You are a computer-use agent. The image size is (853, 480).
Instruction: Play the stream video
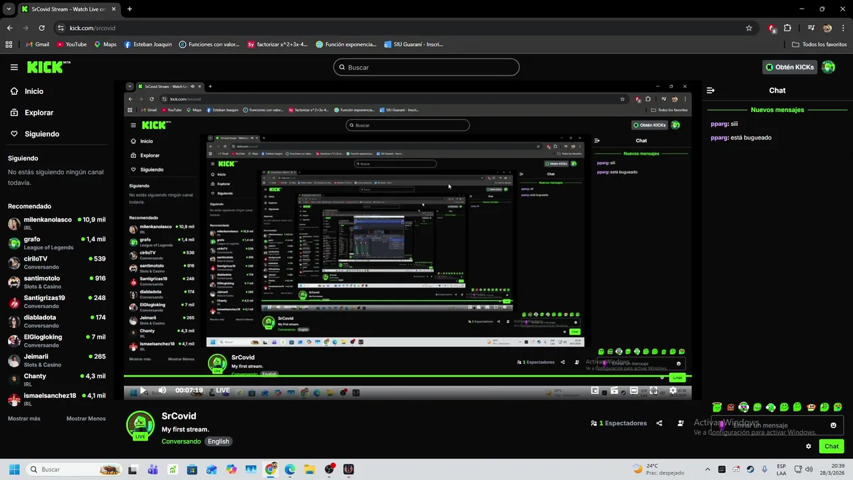142,391
